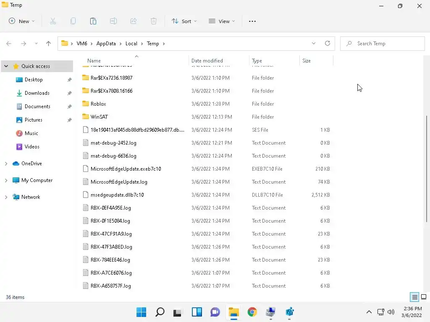
Task: Click the Copy icon in toolbar
Action: pyautogui.click(x=73, y=21)
